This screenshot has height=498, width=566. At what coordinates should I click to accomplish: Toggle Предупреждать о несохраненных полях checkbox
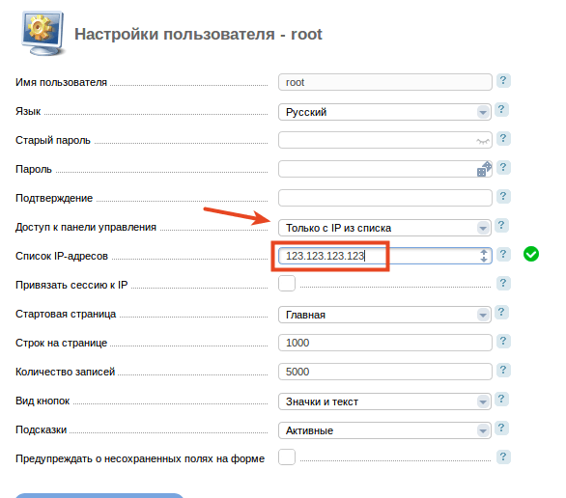[287, 456]
